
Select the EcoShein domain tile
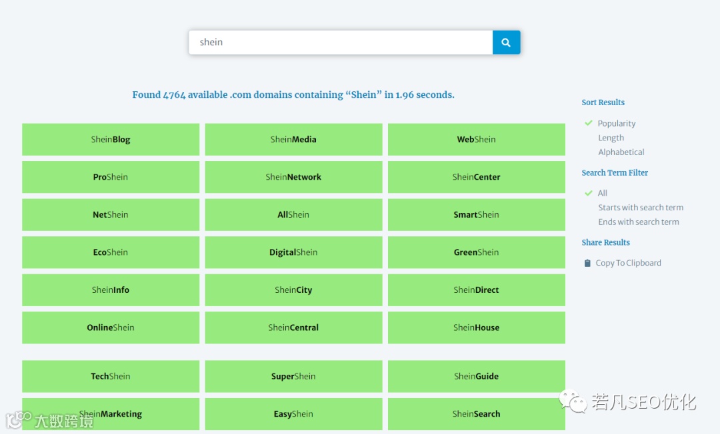click(x=111, y=252)
